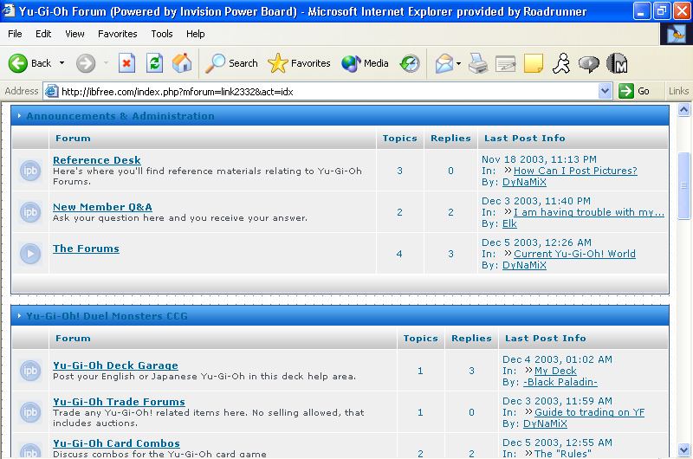
Task: Open the Back button history dropdown arrow
Action: coord(62,63)
